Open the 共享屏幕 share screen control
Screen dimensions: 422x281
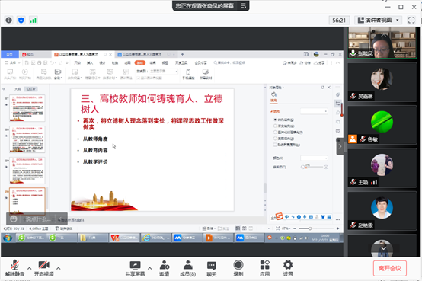pos(135,269)
